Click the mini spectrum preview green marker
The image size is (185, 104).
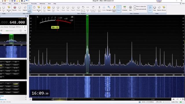11,39
